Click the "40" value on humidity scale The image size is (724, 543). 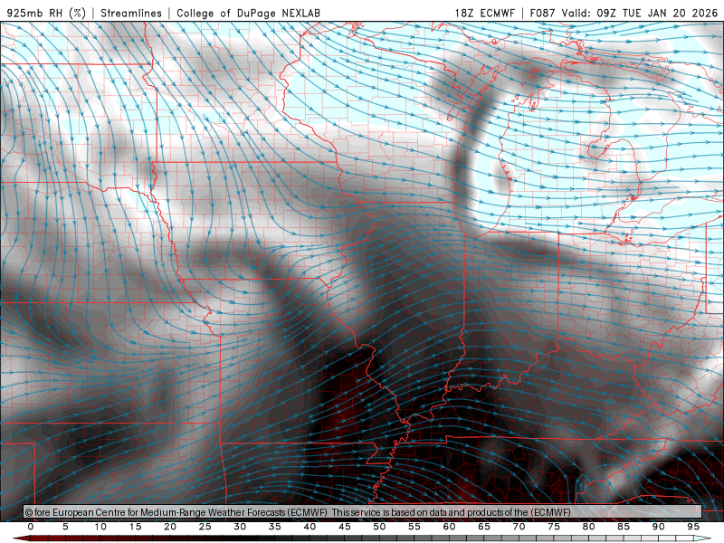[x=310, y=527]
